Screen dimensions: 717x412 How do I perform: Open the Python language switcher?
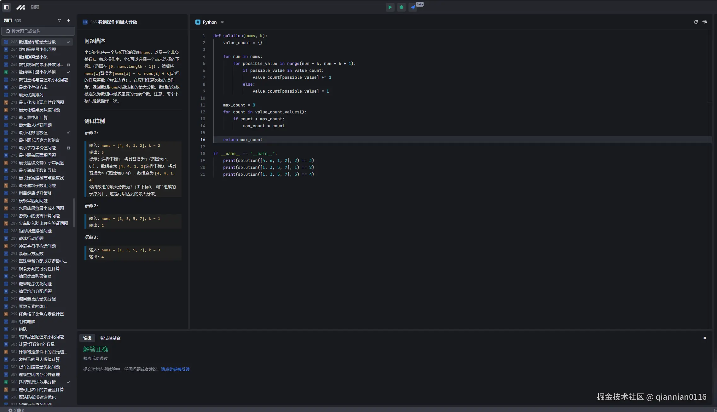pyautogui.click(x=209, y=22)
